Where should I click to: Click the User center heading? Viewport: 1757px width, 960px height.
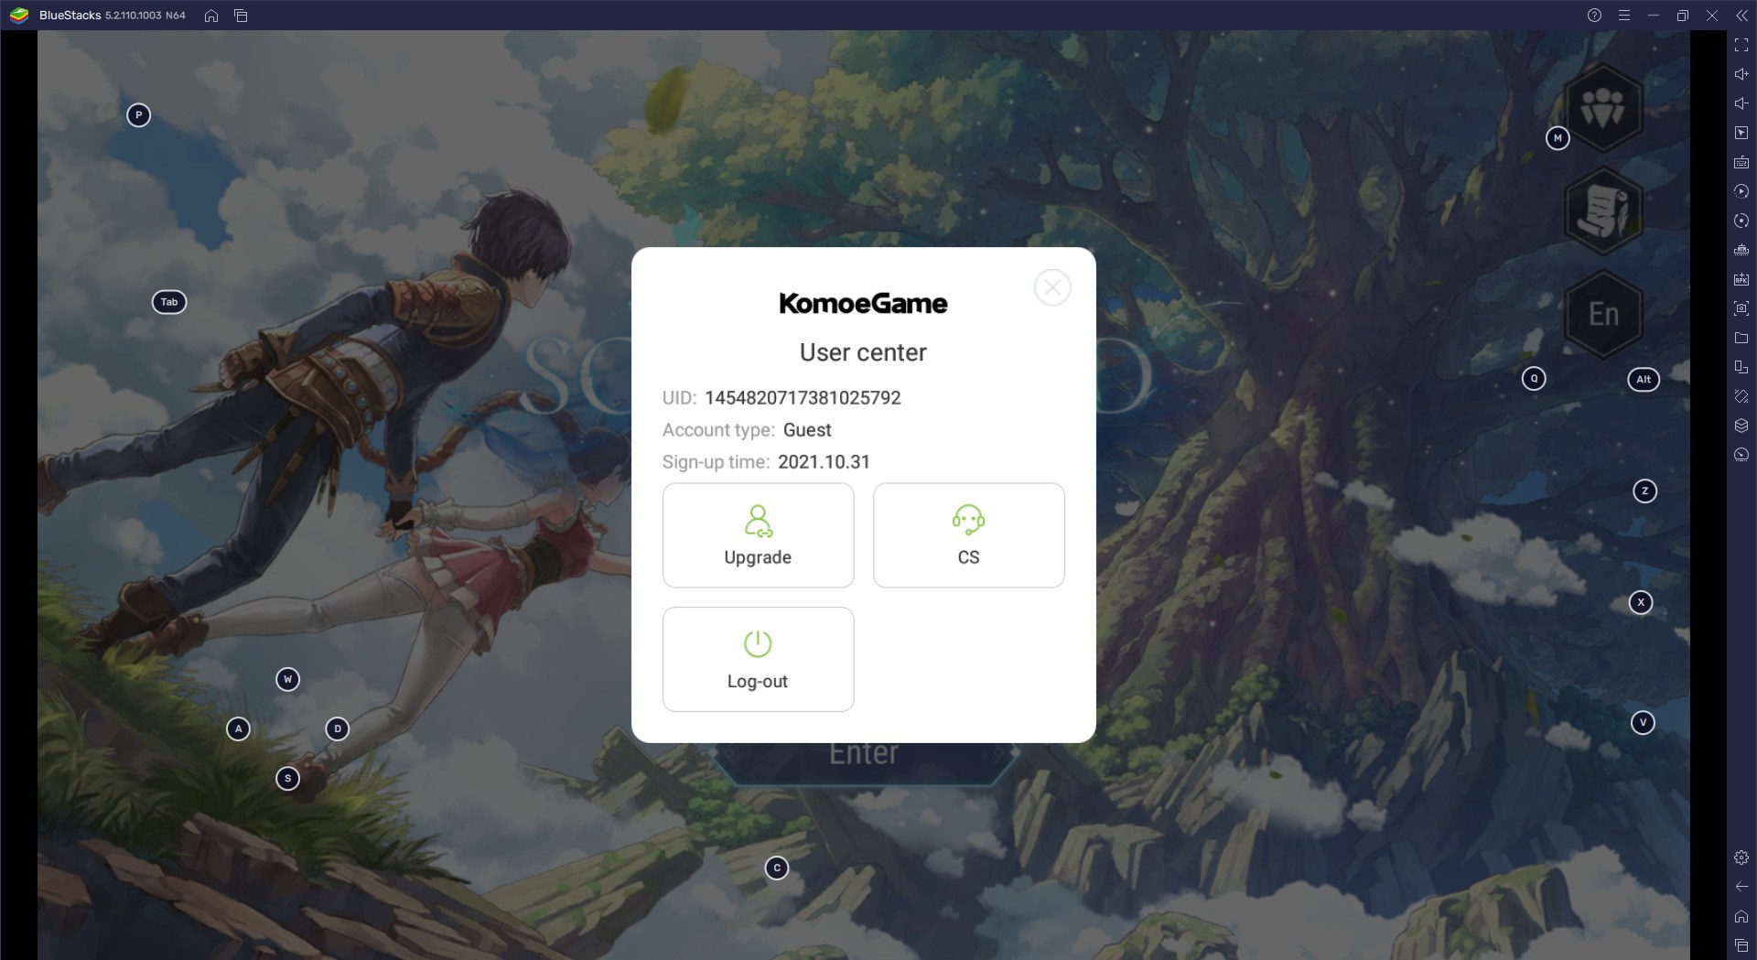[x=863, y=352]
